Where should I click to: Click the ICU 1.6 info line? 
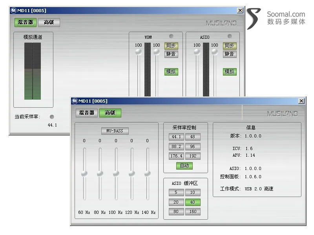(243, 148)
